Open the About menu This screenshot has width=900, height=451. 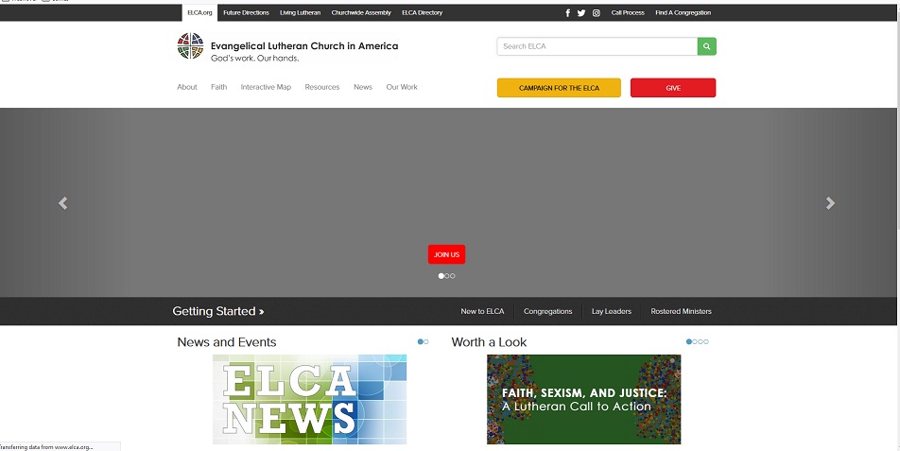point(187,87)
